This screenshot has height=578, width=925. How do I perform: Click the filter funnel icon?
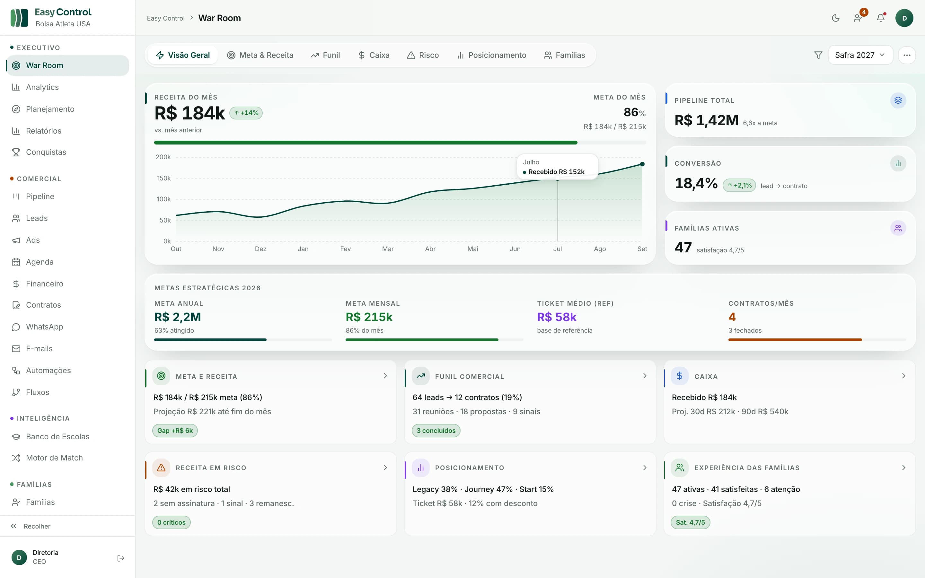(x=818, y=55)
